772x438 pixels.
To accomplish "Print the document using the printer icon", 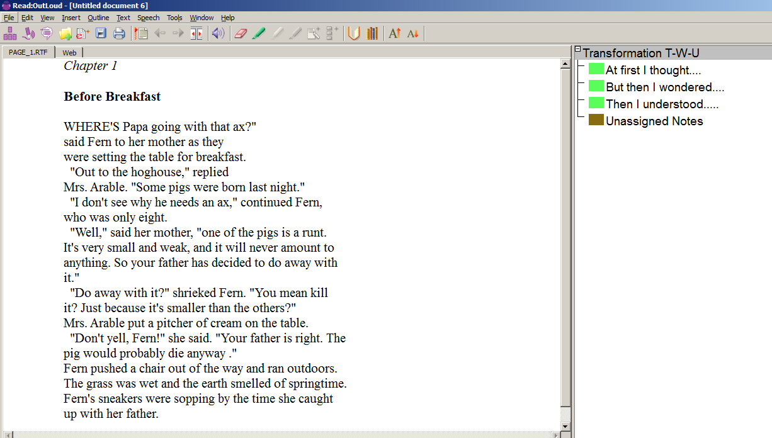I will point(119,33).
